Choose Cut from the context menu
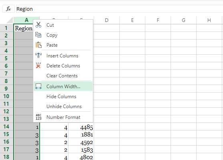 pyautogui.click(x=63, y=25)
